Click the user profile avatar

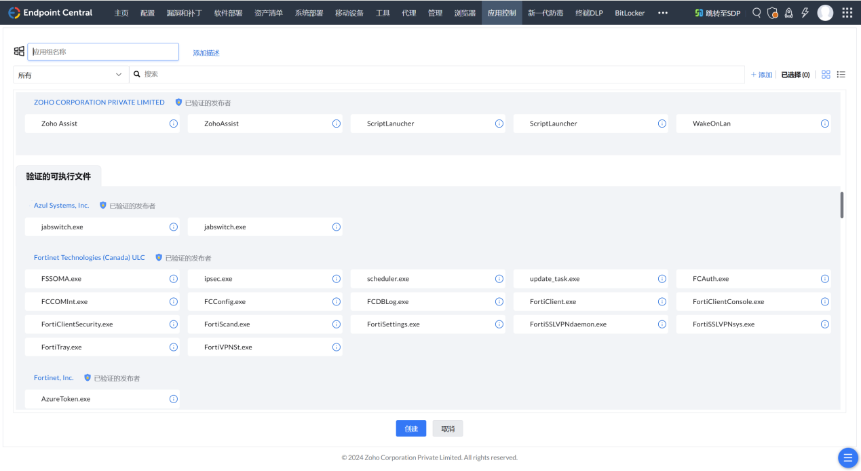tap(825, 13)
